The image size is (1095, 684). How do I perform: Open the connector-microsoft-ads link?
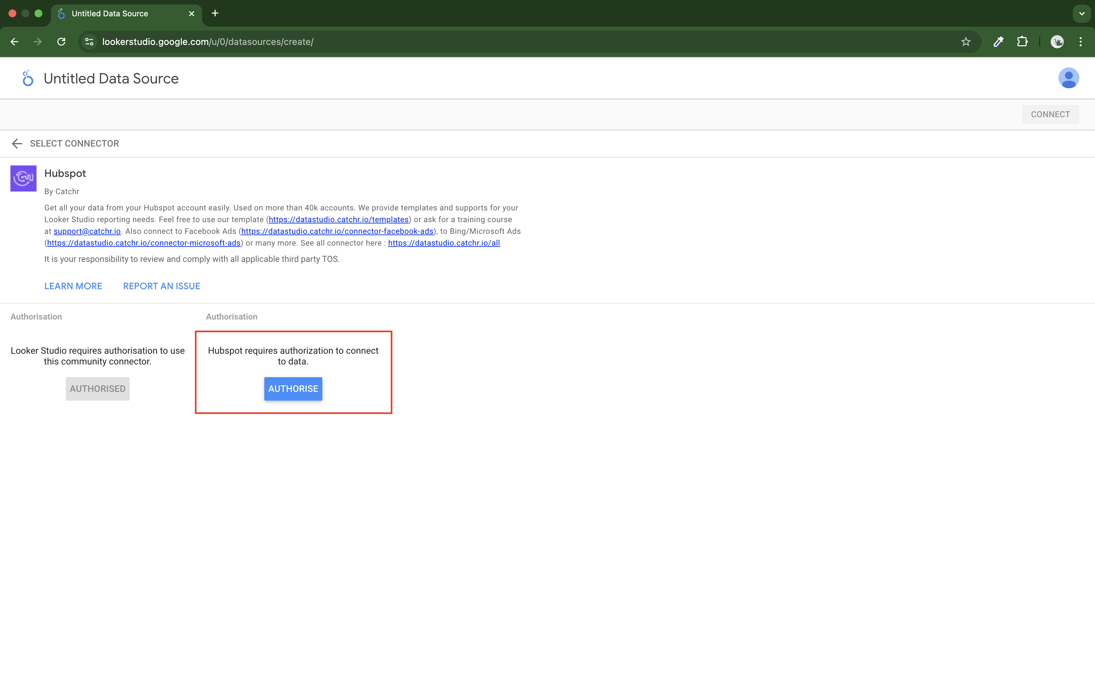point(144,243)
